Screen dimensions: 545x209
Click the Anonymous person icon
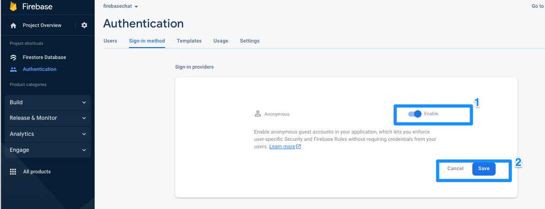257,114
